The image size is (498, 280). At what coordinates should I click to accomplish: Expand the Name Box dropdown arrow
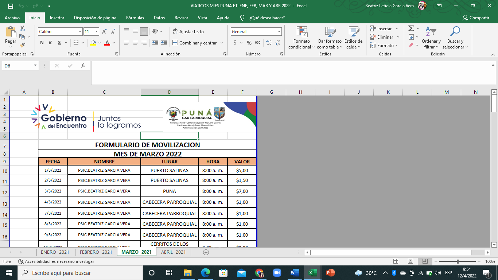point(35,66)
